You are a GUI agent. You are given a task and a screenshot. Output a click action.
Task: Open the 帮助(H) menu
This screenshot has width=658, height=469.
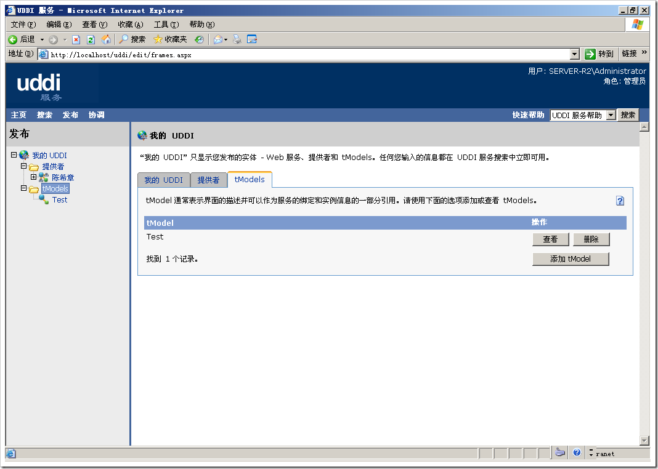pos(202,24)
